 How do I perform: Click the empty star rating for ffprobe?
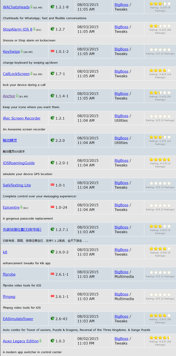point(160,272)
